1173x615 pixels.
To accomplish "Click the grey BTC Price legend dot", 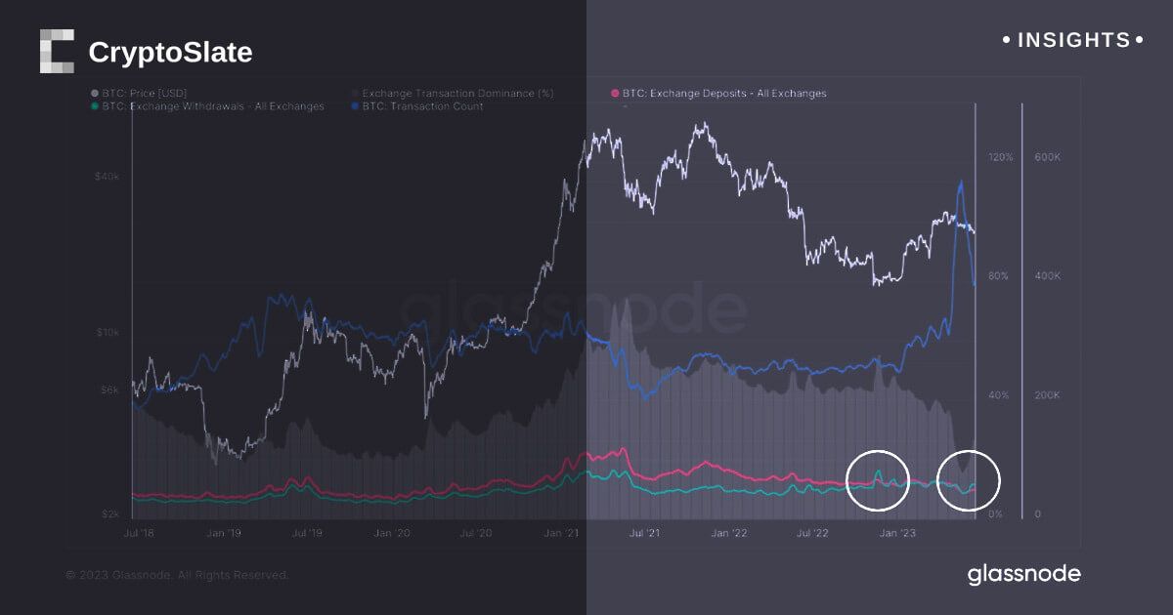I will (x=94, y=94).
